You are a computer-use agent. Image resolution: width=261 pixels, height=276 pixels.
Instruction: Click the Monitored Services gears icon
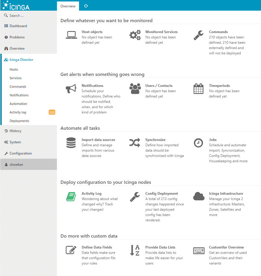pyautogui.click(x=135, y=35)
